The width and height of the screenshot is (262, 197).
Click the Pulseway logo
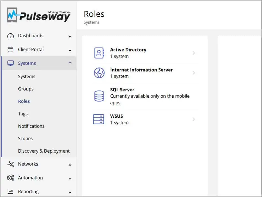click(39, 15)
